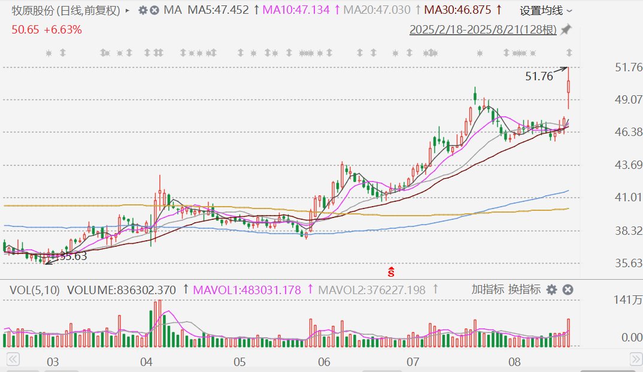Click the 46.38 price axis label
Viewport: 643px width, 372px height.
pyautogui.click(x=629, y=132)
